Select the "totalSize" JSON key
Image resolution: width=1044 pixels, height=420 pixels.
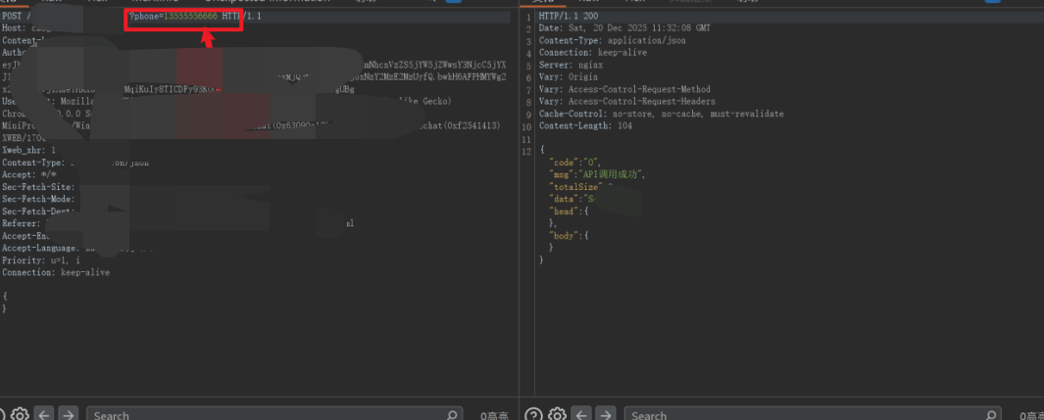pyautogui.click(x=574, y=187)
